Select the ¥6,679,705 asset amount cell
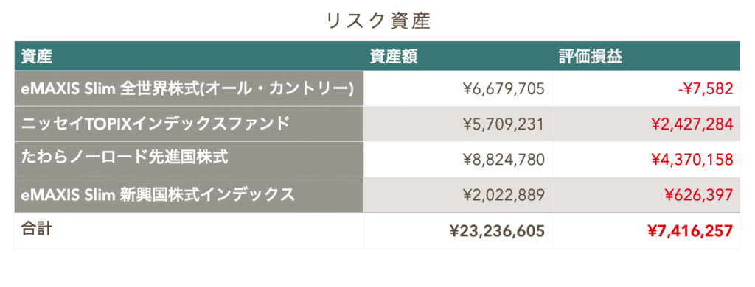 pyautogui.click(x=458, y=88)
